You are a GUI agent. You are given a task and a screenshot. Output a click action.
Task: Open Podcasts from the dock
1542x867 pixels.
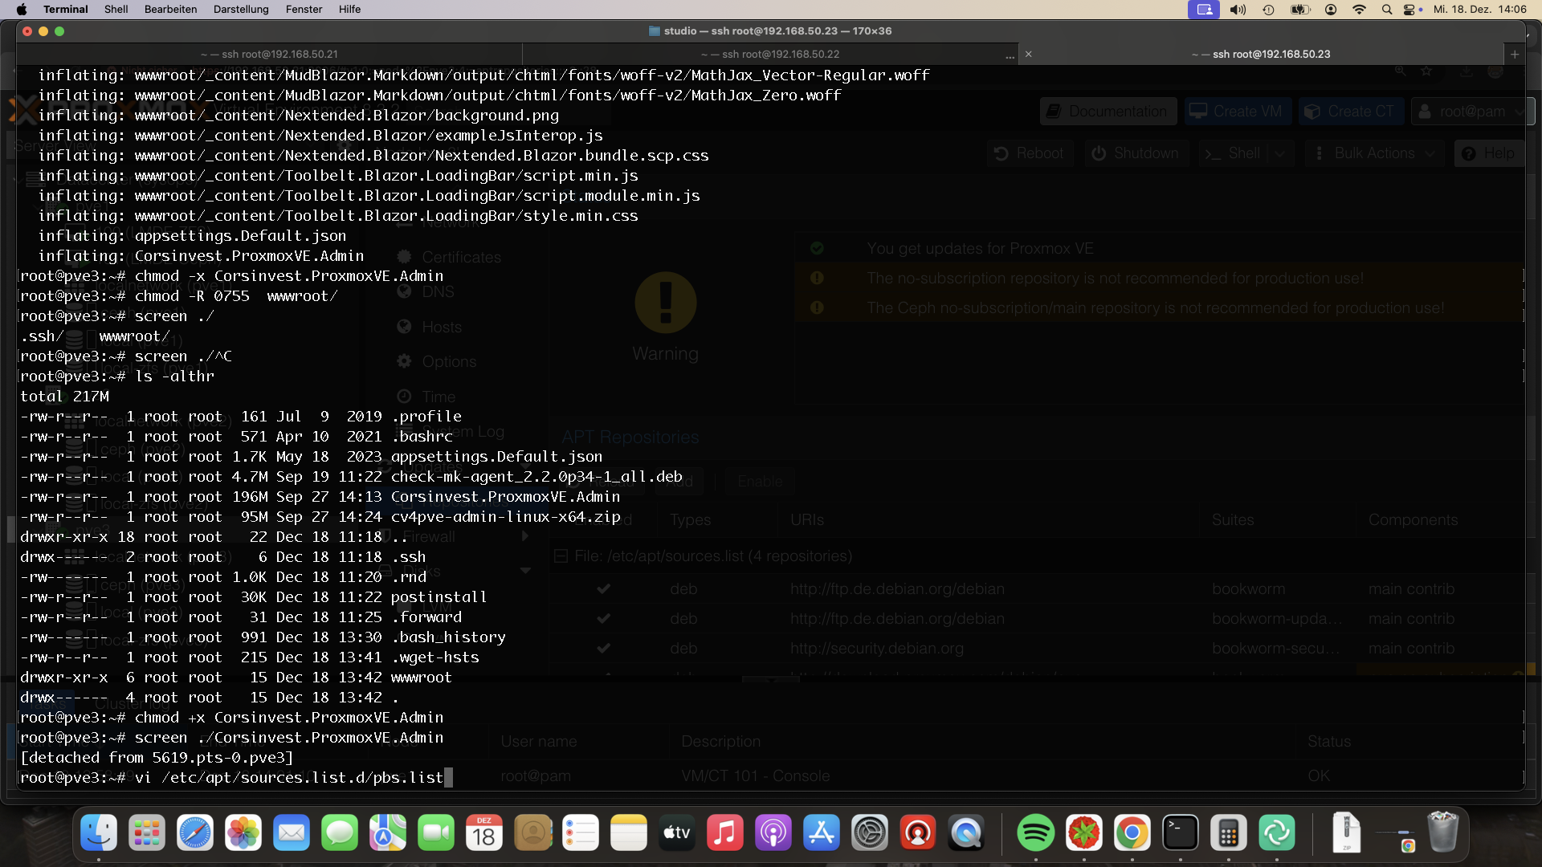pos(773,833)
